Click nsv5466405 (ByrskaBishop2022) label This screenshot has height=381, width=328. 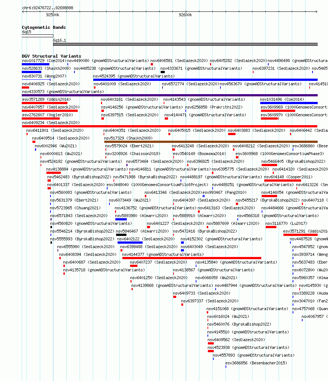[294, 161]
